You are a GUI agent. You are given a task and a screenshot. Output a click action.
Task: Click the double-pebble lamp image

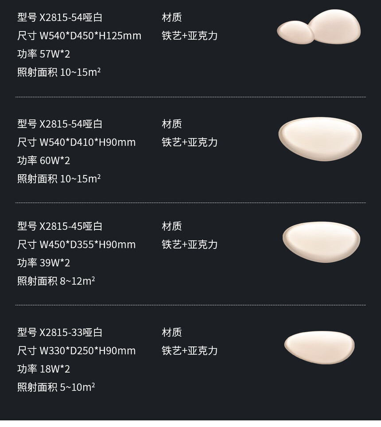pyautogui.click(x=319, y=27)
